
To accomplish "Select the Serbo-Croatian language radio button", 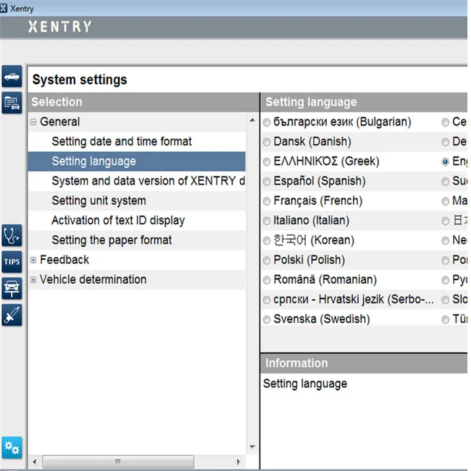I will tap(267, 300).
